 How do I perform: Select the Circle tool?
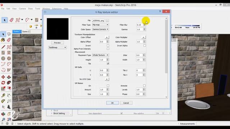[3, 58]
